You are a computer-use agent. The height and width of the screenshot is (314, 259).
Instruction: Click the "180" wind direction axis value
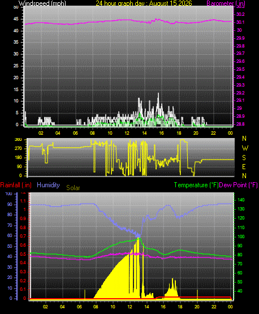(18, 158)
